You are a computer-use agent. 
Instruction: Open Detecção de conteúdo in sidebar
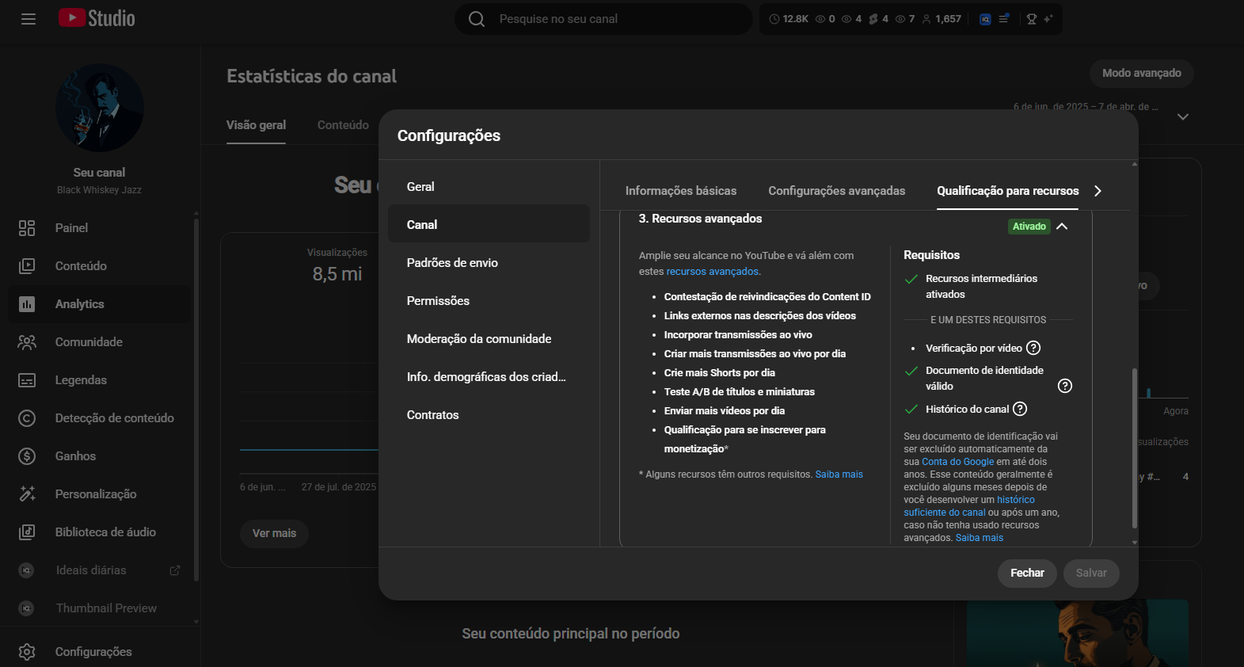point(114,418)
